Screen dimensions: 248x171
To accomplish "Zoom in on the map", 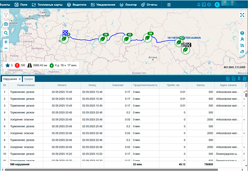I will (6, 42).
